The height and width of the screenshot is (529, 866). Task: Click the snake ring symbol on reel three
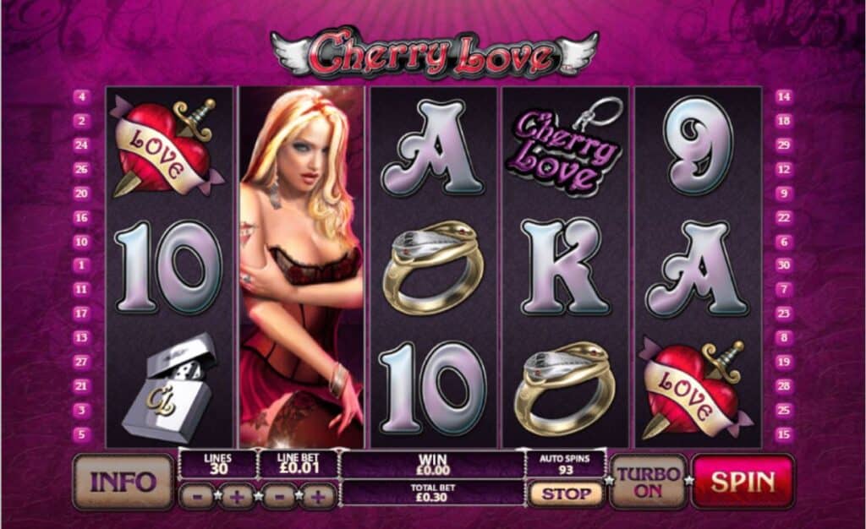pyautogui.click(x=433, y=267)
